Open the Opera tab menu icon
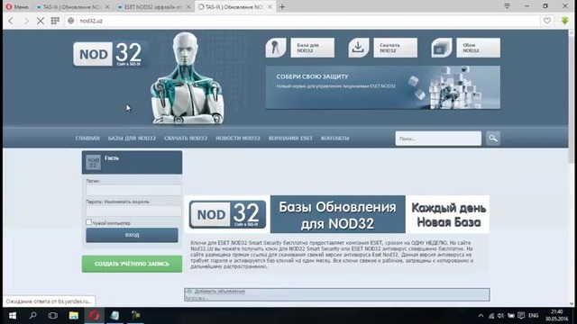 click(507, 6)
